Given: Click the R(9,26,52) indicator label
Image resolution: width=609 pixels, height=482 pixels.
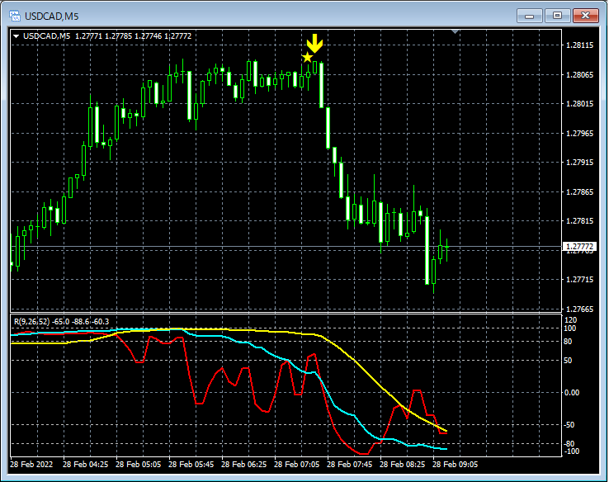Looking at the screenshot, I should (x=32, y=322).
